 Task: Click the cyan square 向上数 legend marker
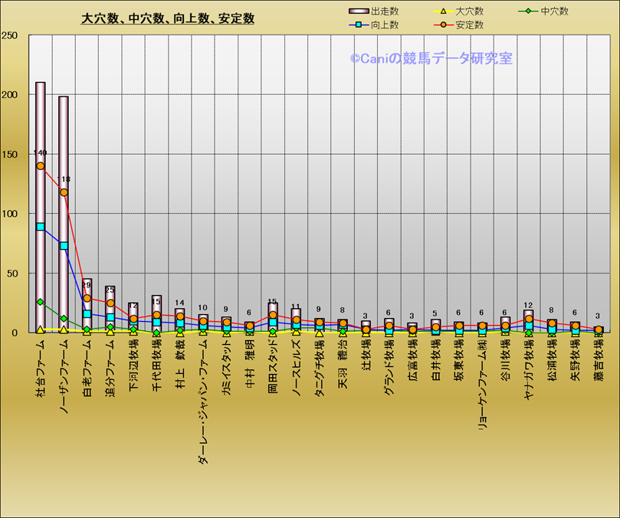point(359,25)
